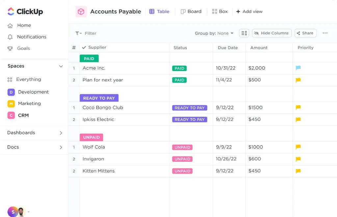Switch to the Board view tab
337x217 pixels.
pos(191,12)
